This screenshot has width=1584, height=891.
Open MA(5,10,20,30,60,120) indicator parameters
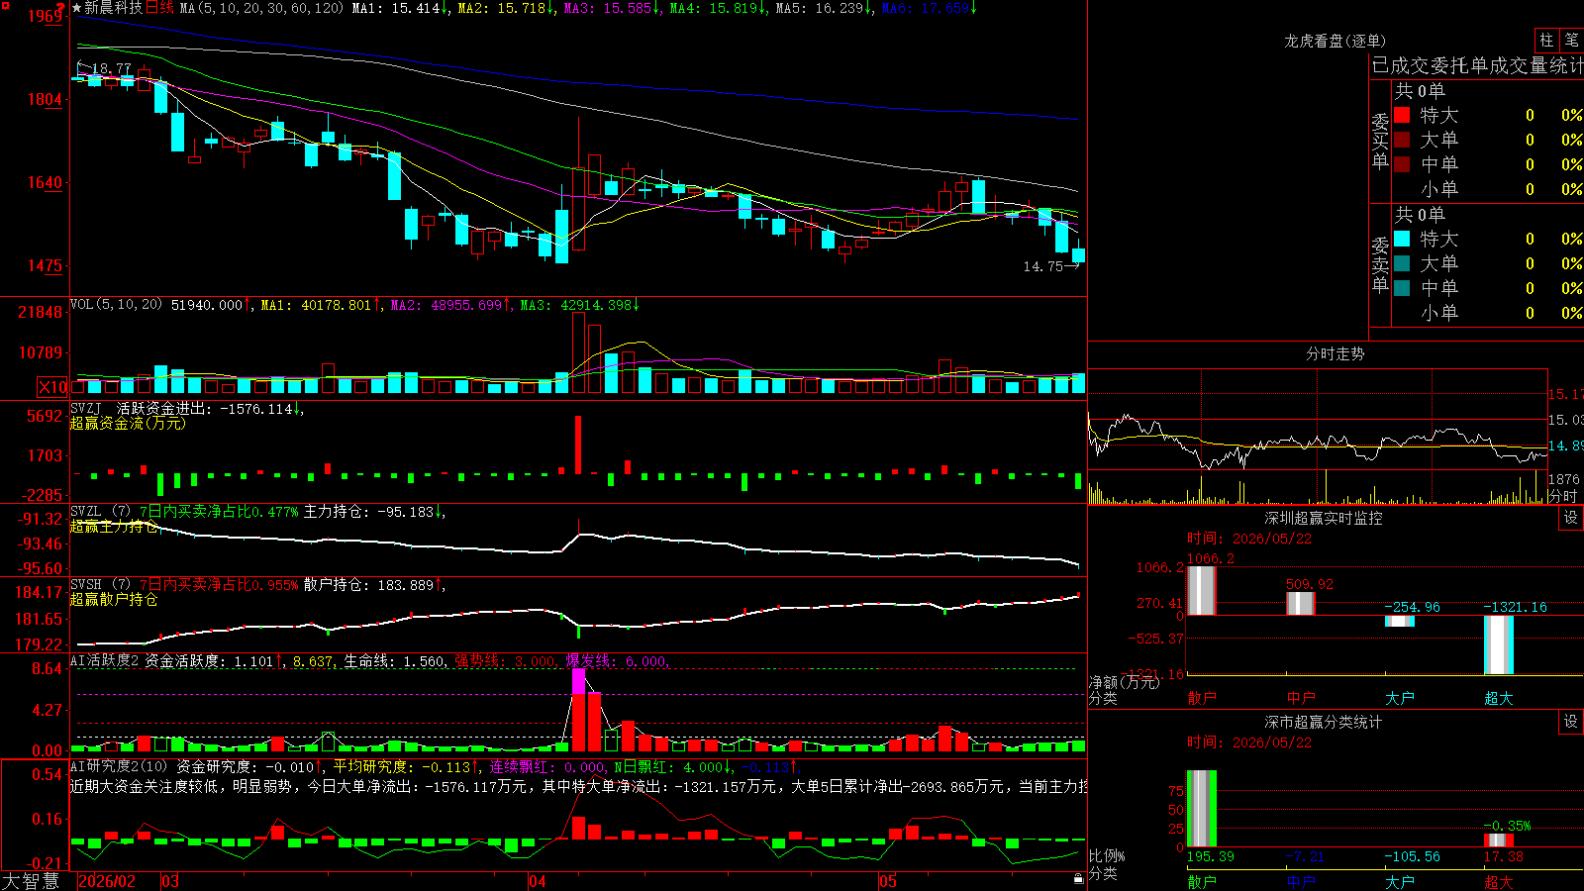pyautogui.click(x=261, y=8)
